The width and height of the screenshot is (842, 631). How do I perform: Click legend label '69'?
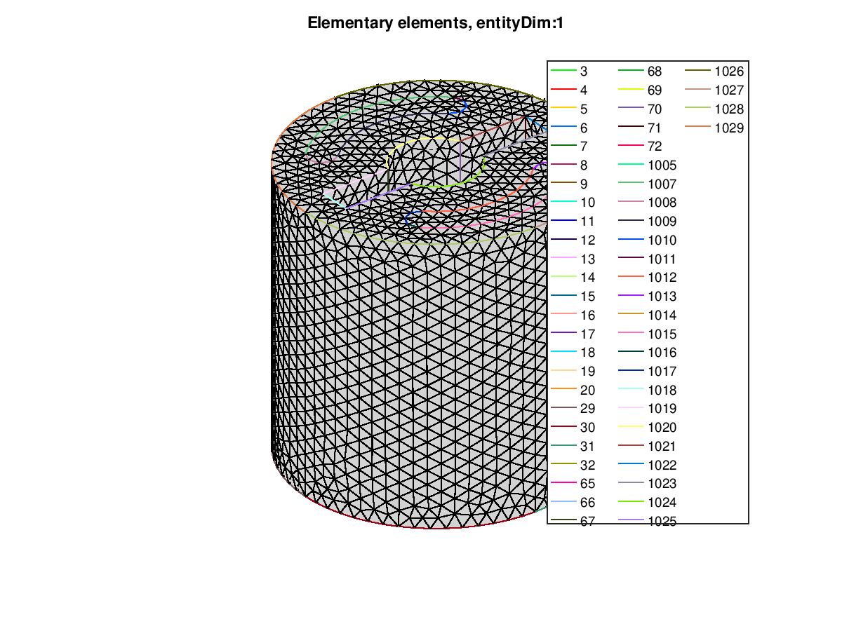pyautogui.click(x=655, y=90)
